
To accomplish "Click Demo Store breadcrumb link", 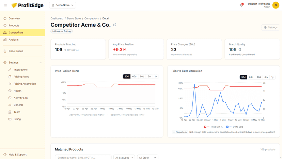I will pyautogui.click(x=74, y=18).
